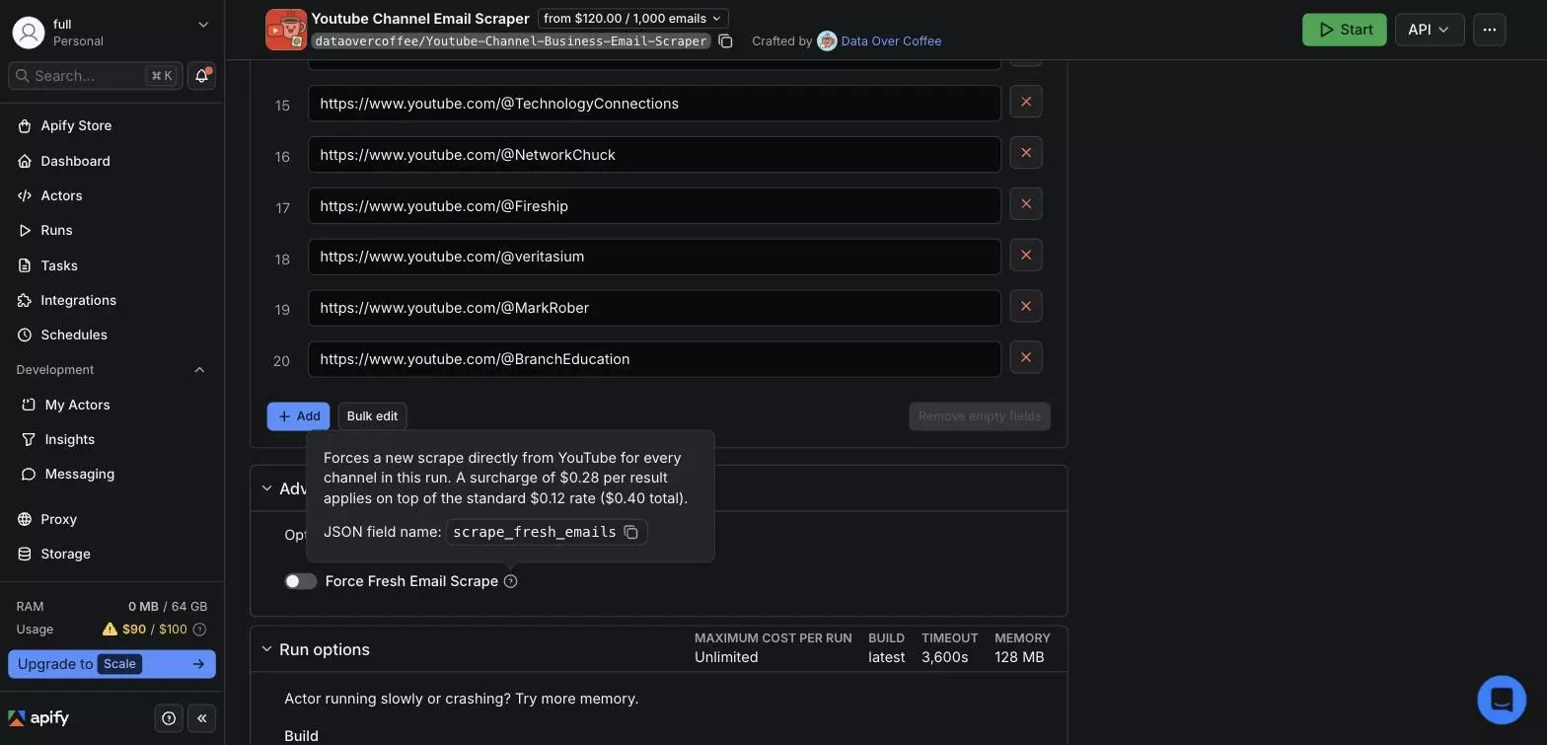This screenshot has width=1547, height=745.
Task: Click the Youtube Channel Email Scraper actor logo
Action: click(286, 30)
